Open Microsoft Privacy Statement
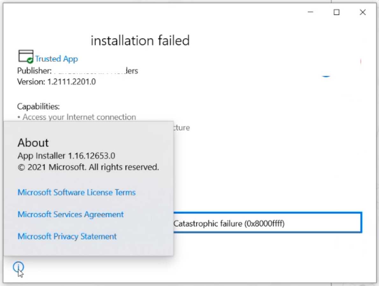 [x=68, y=236]
